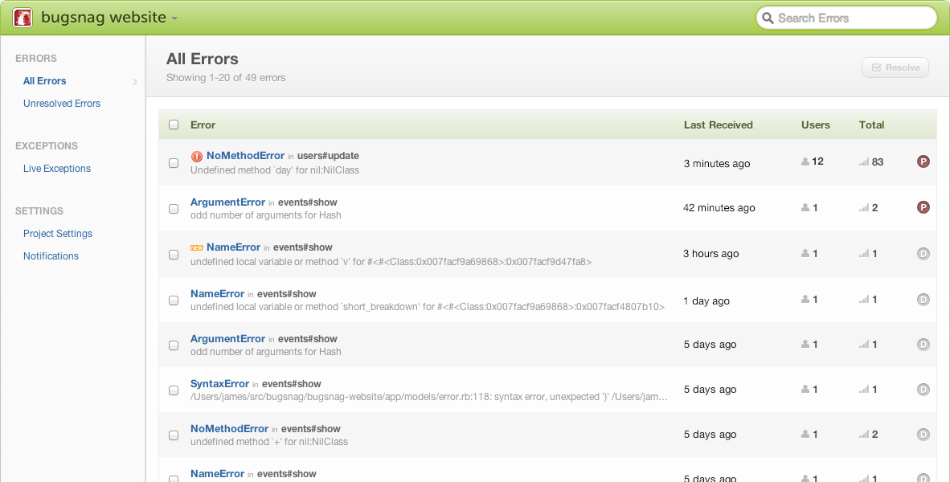The height and width of the screenshot is (482, 950).
Task: Open Project Settings in sidebar
Action: (x=58, y=233)
